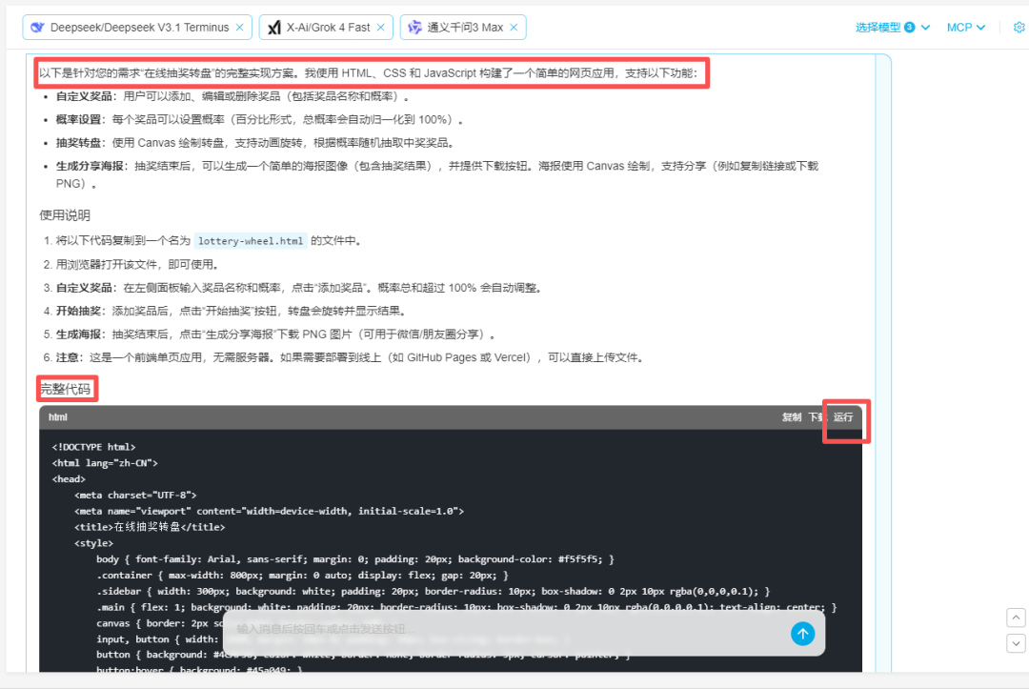Remove the Deepseek V3.1 Terminus model tab
1029x689 pixels.
tap(239, 28)
